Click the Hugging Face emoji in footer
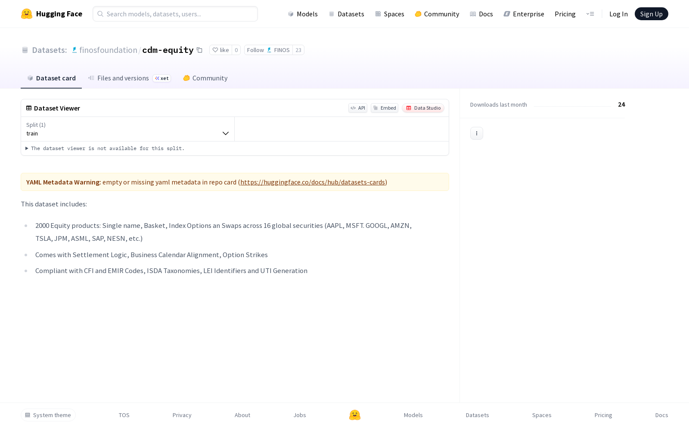The image size is (689, 430). [x=355, y=415]
